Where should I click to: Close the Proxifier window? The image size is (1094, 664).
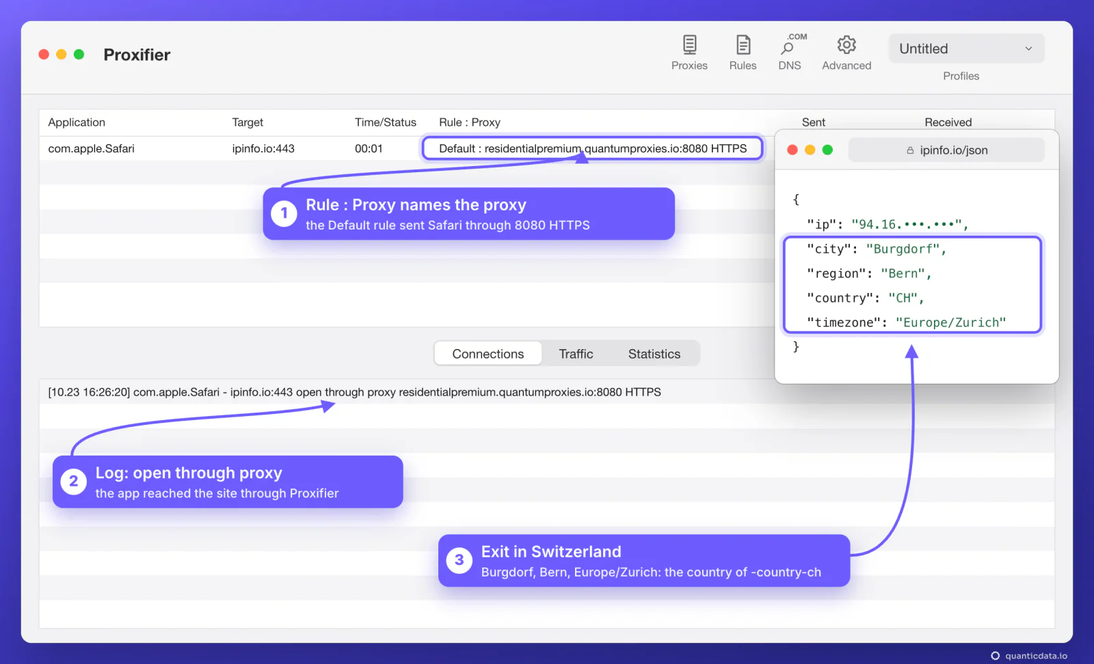click(x=44, y=54)
